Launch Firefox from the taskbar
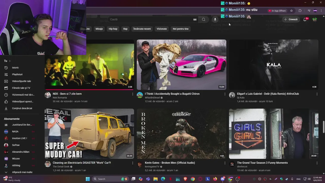The image size is (325, 183). [x=215, y=179]
